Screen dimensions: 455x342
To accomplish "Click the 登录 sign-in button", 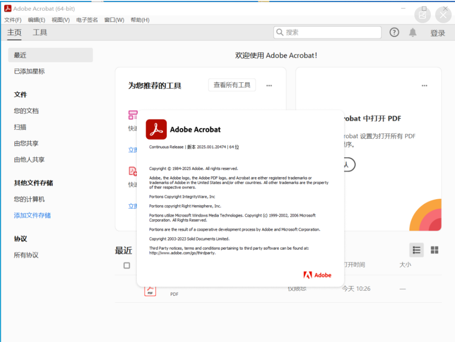I will point(437,33).
